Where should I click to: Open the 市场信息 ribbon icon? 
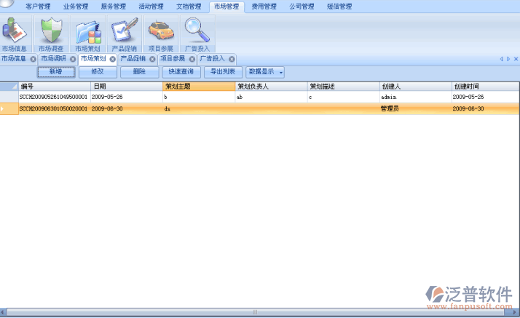point(15,32)
